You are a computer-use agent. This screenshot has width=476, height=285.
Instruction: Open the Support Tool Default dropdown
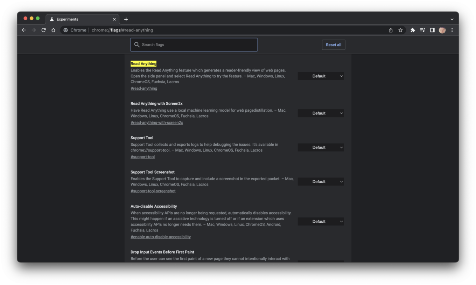coord(321,147)
